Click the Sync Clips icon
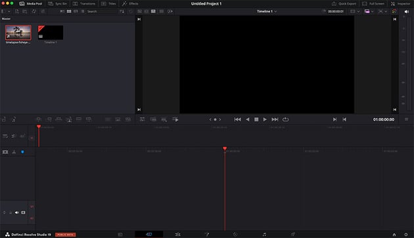 click(x=34, y=12)
